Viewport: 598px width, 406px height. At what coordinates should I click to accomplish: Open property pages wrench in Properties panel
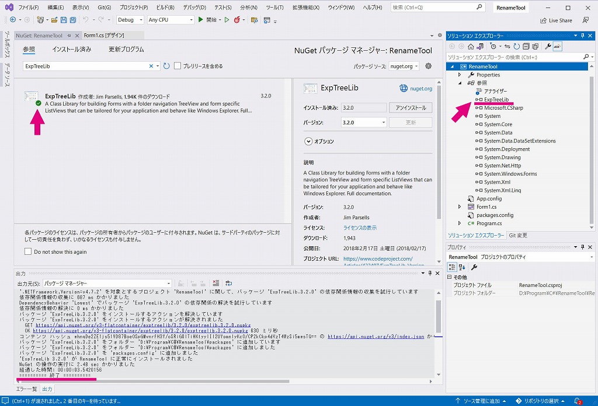[x=474, y=267]
